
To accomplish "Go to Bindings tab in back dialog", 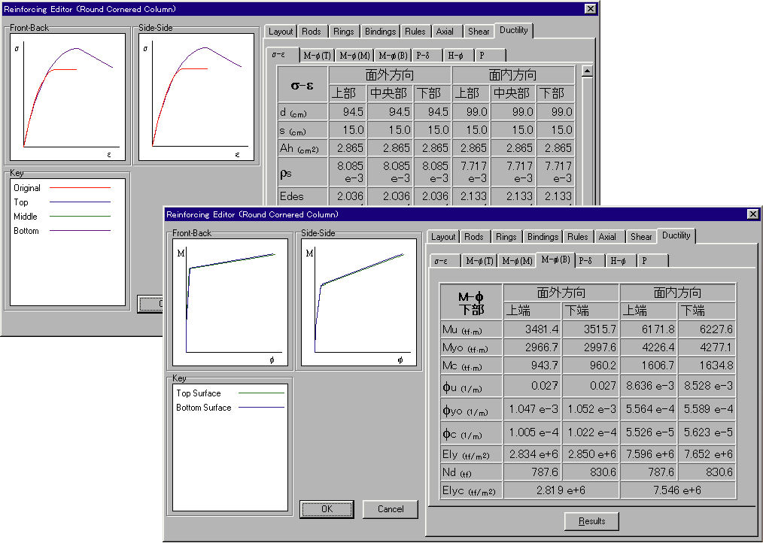I will (x=380, y=32).
